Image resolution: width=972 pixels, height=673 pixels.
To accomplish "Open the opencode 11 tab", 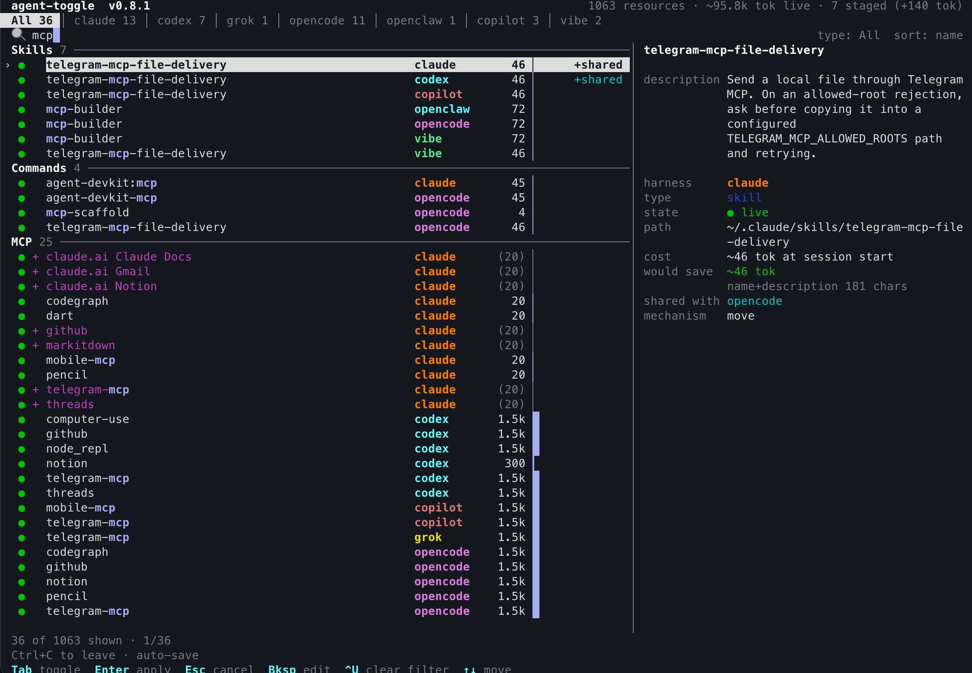I will coord(327,20).
